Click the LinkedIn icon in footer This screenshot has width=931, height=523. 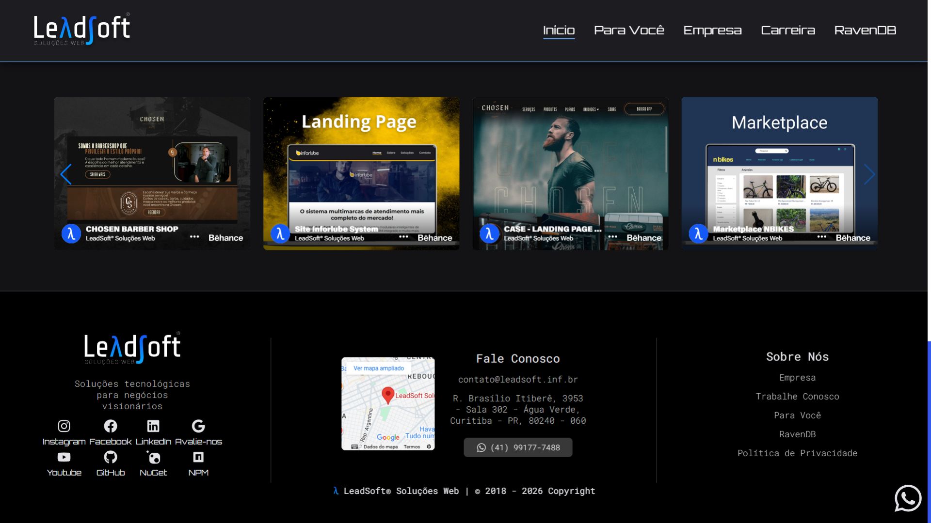pyautogui.click(x=153, y=426)
